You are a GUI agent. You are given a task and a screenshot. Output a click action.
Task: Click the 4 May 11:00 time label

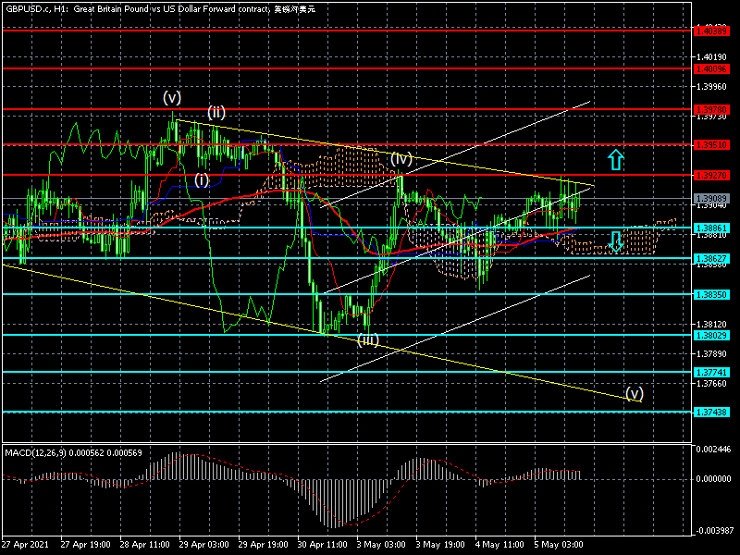[x=499, y=545]
